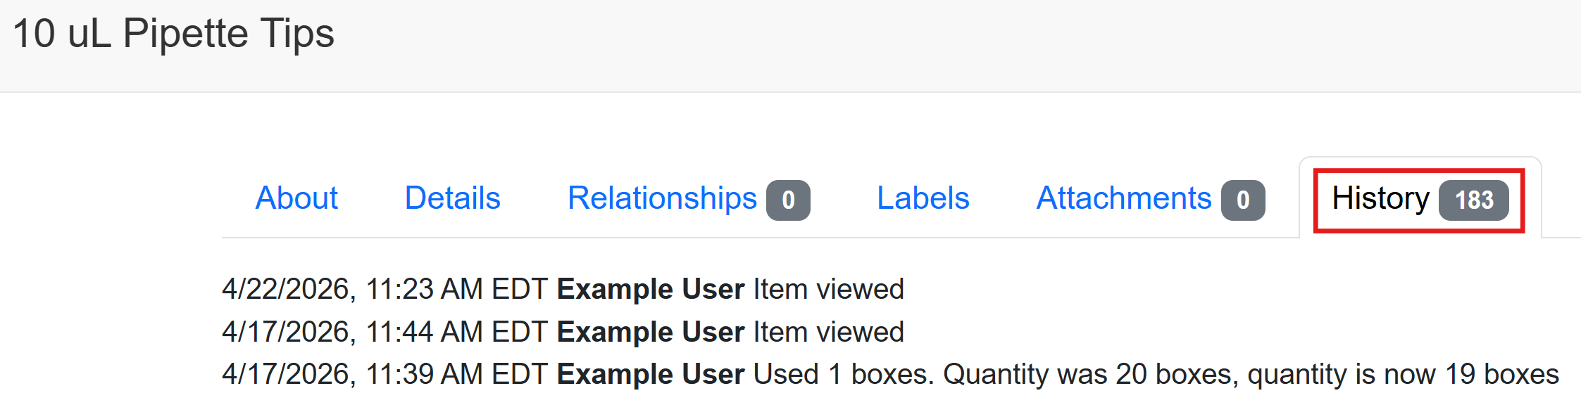1581x405 pixels.
Task: Click the 4/17/2026 11:44 AM timestamp
Action: point(385,332)
